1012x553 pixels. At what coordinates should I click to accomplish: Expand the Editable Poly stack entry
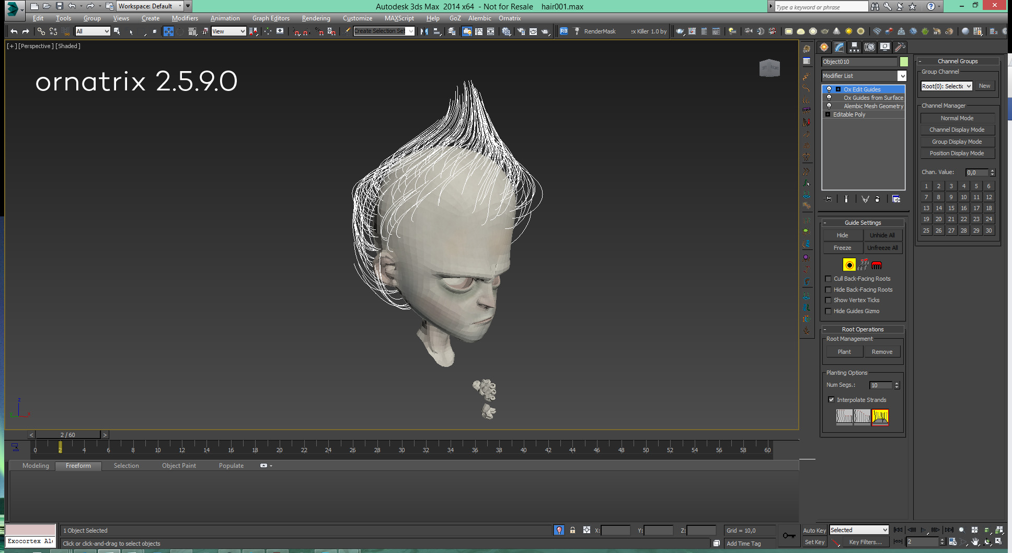coord(827,114)
